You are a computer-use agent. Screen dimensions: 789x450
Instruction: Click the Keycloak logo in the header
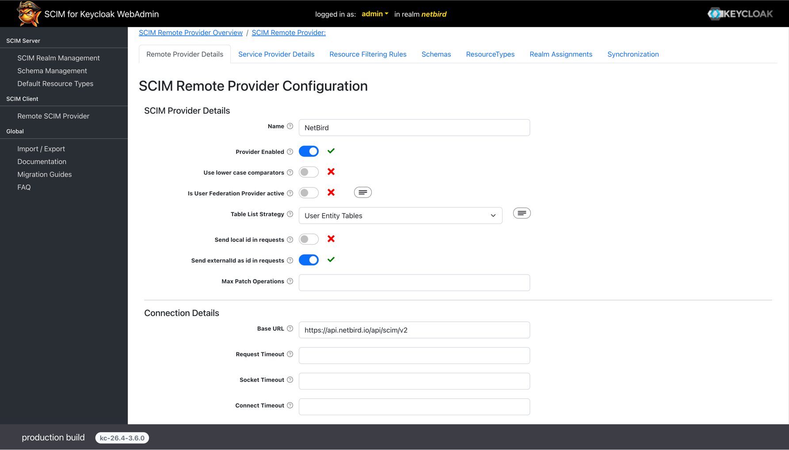click(739, 13)
